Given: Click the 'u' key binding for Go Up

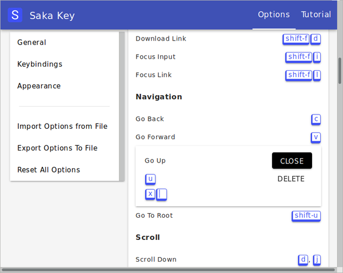Looking at the screenshot, I should [150, 179].
